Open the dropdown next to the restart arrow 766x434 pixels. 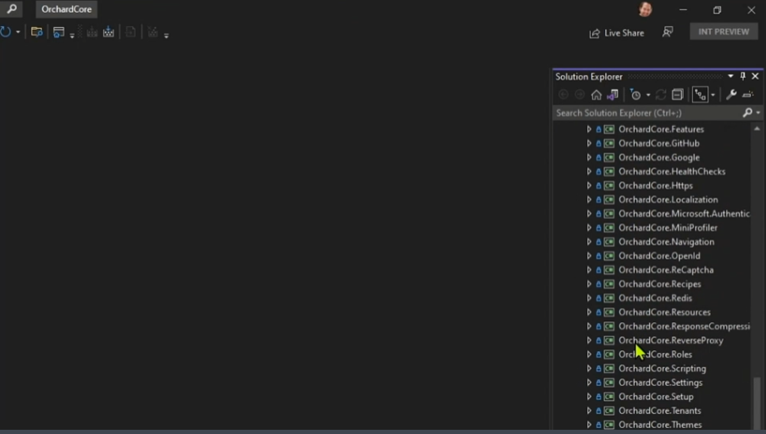pyautogui.click(x=18, y=32)
